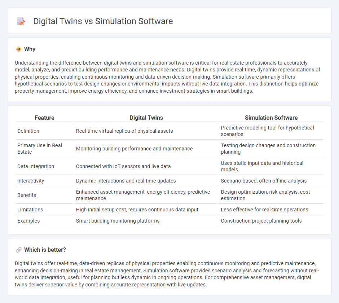The image size is (339, 303).
Task: Click the Why paragraph starting 'Understanding the difference'
Action: point(168,77)
